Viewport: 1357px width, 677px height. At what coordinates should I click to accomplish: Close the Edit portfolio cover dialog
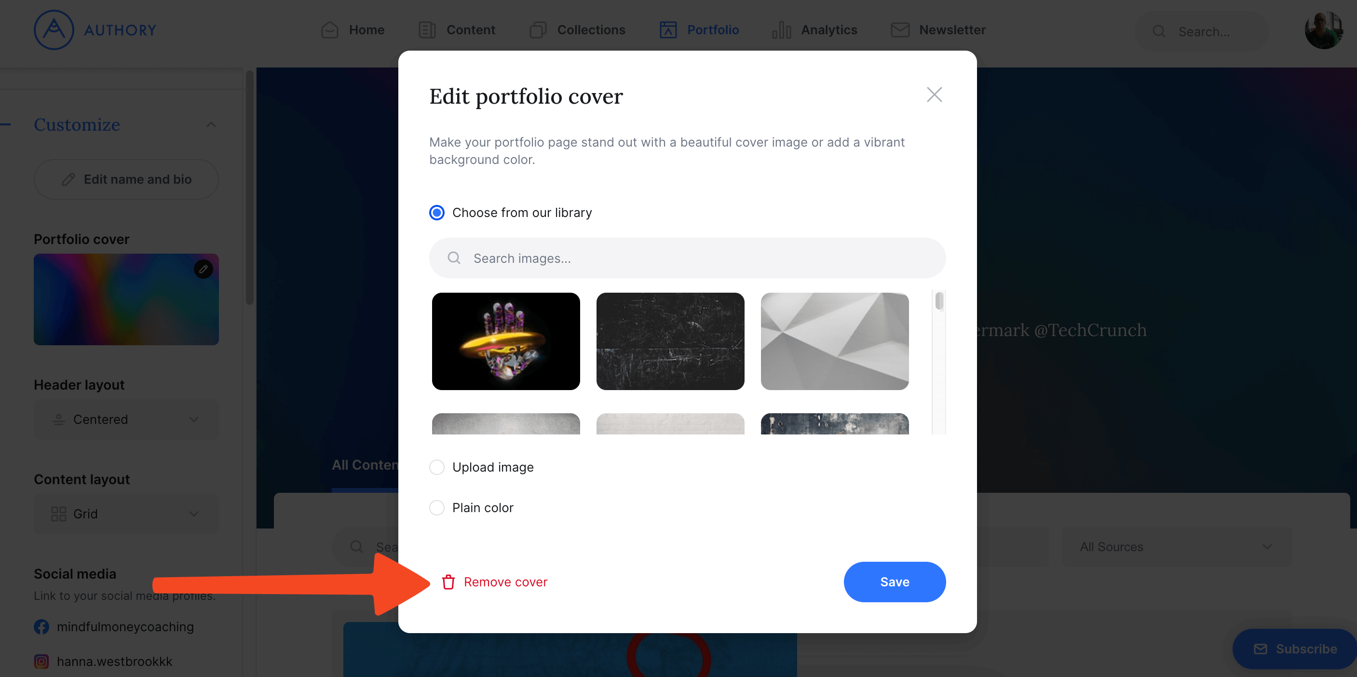934,95
